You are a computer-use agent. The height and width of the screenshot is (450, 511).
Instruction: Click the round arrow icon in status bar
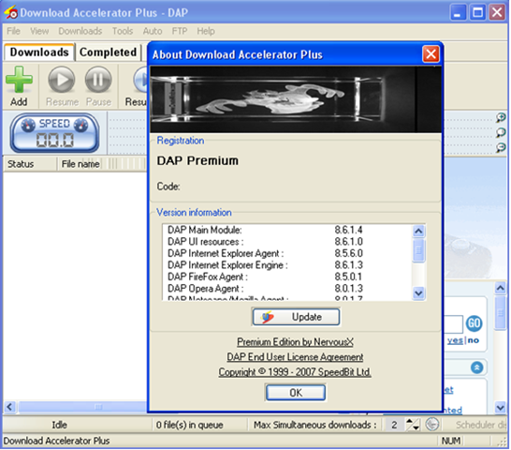[432, 425]
